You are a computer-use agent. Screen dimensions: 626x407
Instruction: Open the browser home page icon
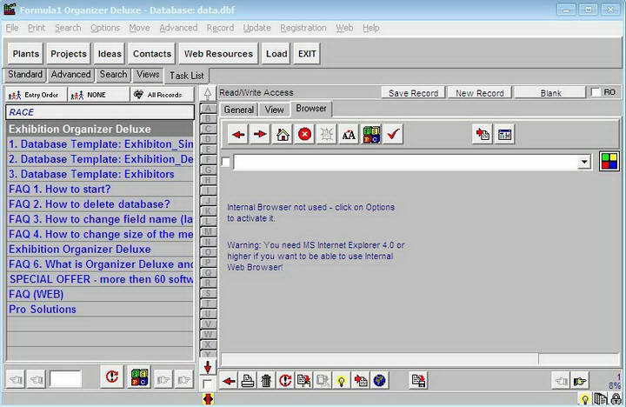click(x=283, y=135)
